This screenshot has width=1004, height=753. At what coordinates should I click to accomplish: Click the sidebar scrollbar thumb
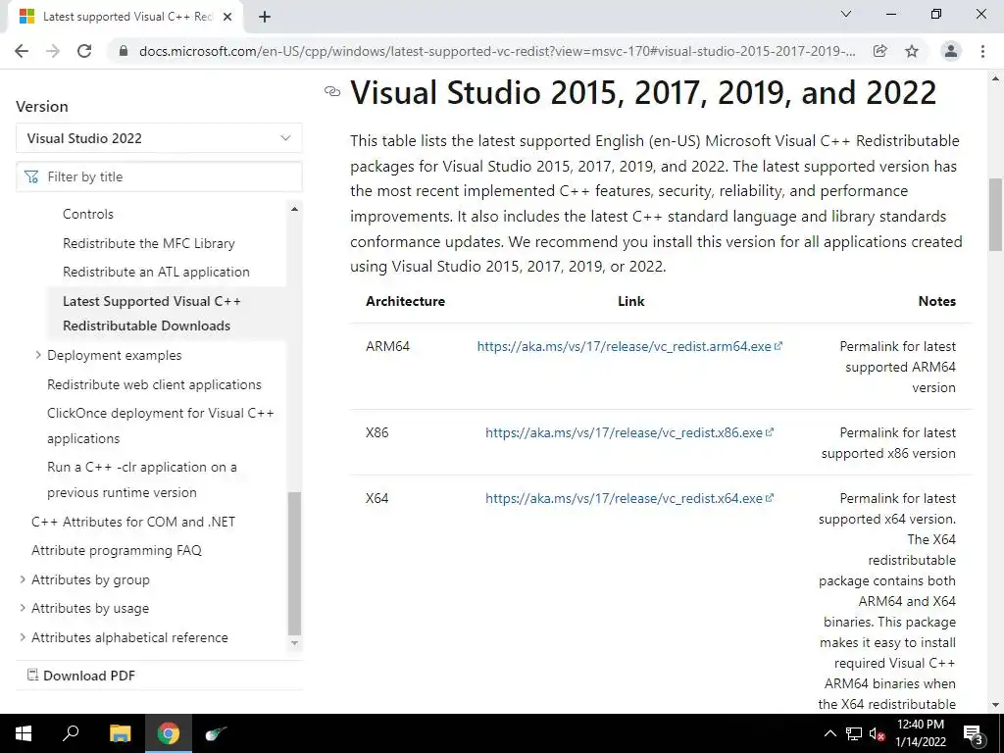point(294,563)
